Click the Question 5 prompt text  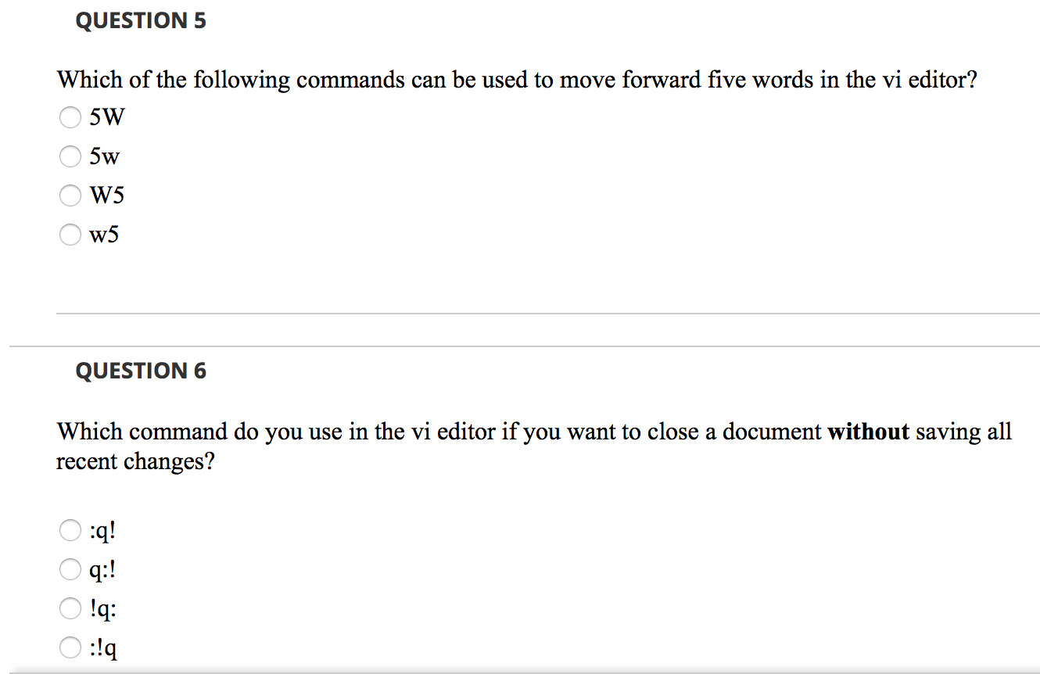point(516,79)
